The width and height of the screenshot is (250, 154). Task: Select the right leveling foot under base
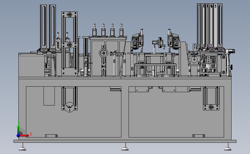click(x=228, y=147)
